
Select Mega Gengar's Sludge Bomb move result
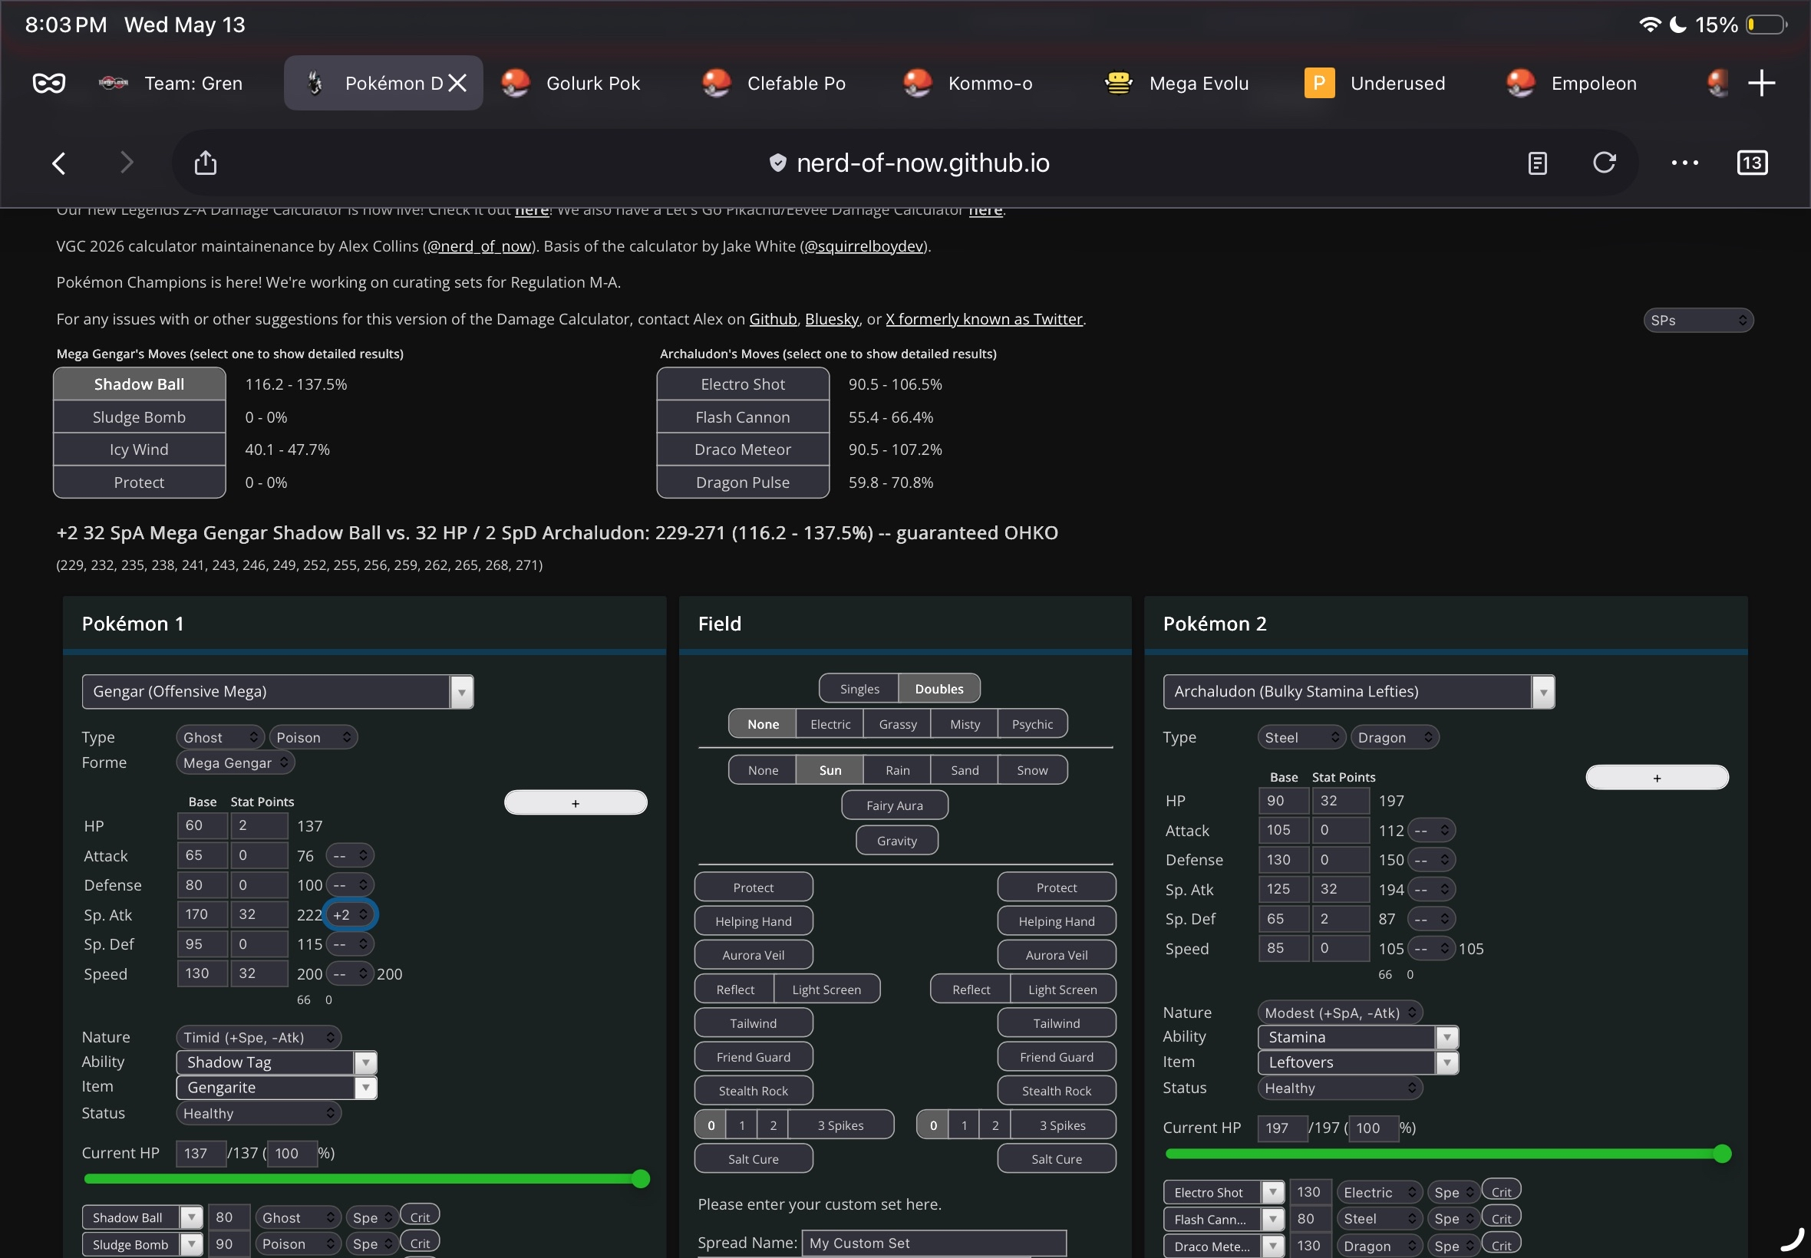pyautogui.click(x=140, y=417)
